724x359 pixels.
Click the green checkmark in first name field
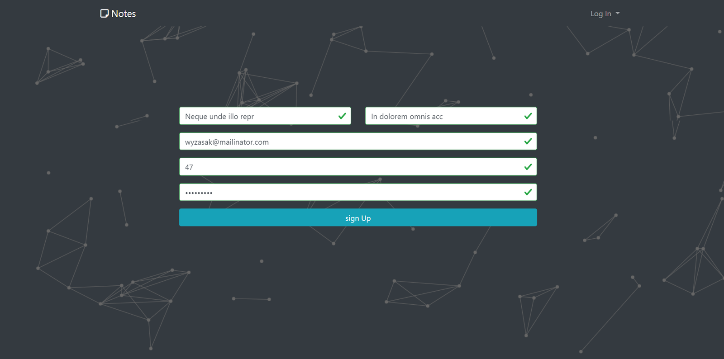tap(342, 116)
